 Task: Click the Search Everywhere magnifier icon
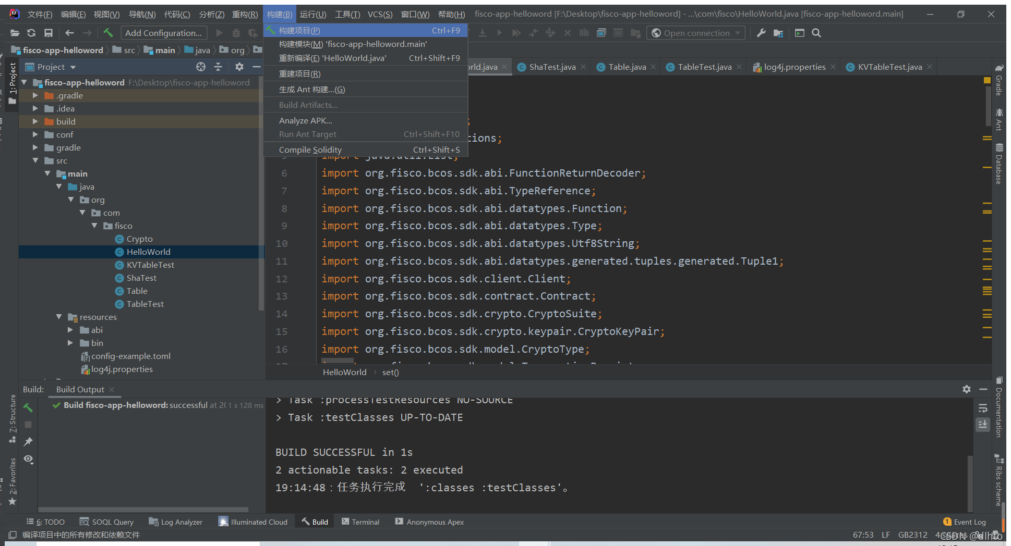(x=816, y=33)
